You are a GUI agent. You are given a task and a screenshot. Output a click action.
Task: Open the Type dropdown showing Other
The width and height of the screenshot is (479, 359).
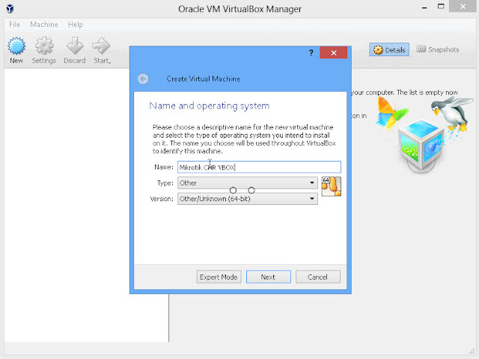point(248,182)
